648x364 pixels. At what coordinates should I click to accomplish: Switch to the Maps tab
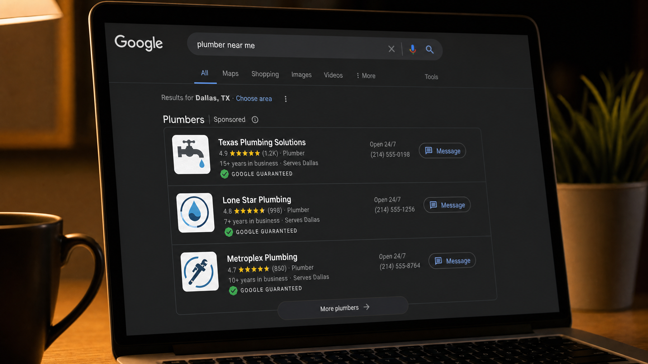(x=230, y=74)
